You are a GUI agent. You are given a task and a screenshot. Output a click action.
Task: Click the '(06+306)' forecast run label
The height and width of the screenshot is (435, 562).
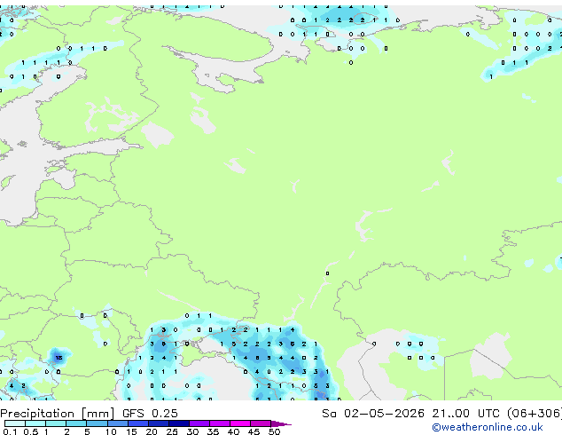535,414
